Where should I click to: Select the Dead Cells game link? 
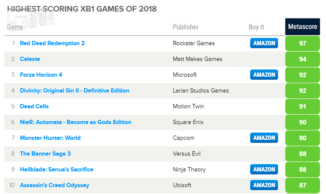[x=34, y=106]
